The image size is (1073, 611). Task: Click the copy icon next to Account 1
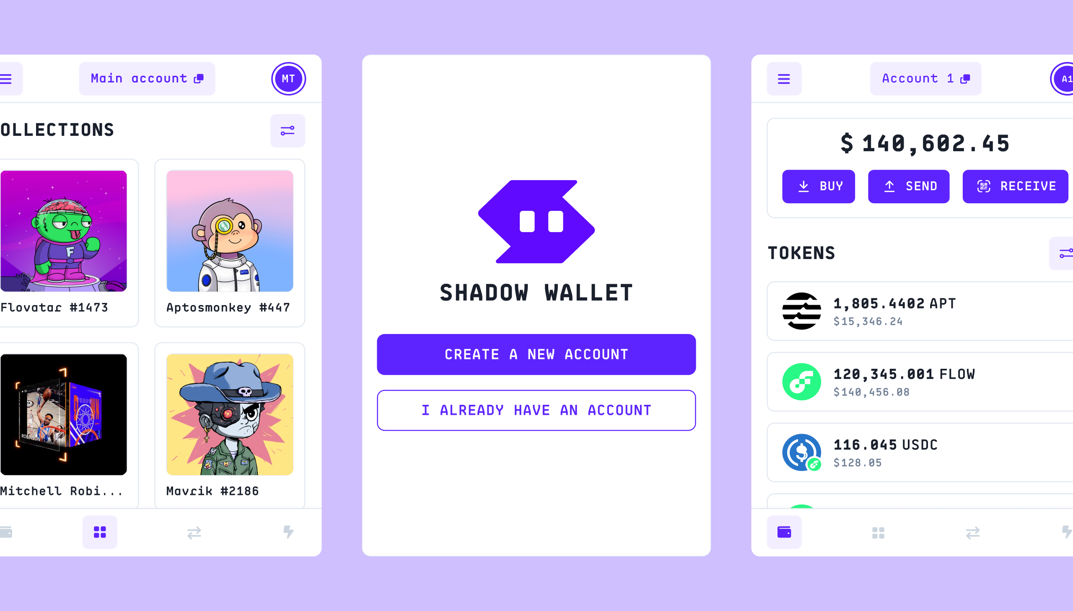[x=968, y=79]
